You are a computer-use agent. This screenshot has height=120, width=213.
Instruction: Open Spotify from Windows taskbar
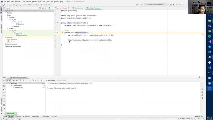click(209, 36)
